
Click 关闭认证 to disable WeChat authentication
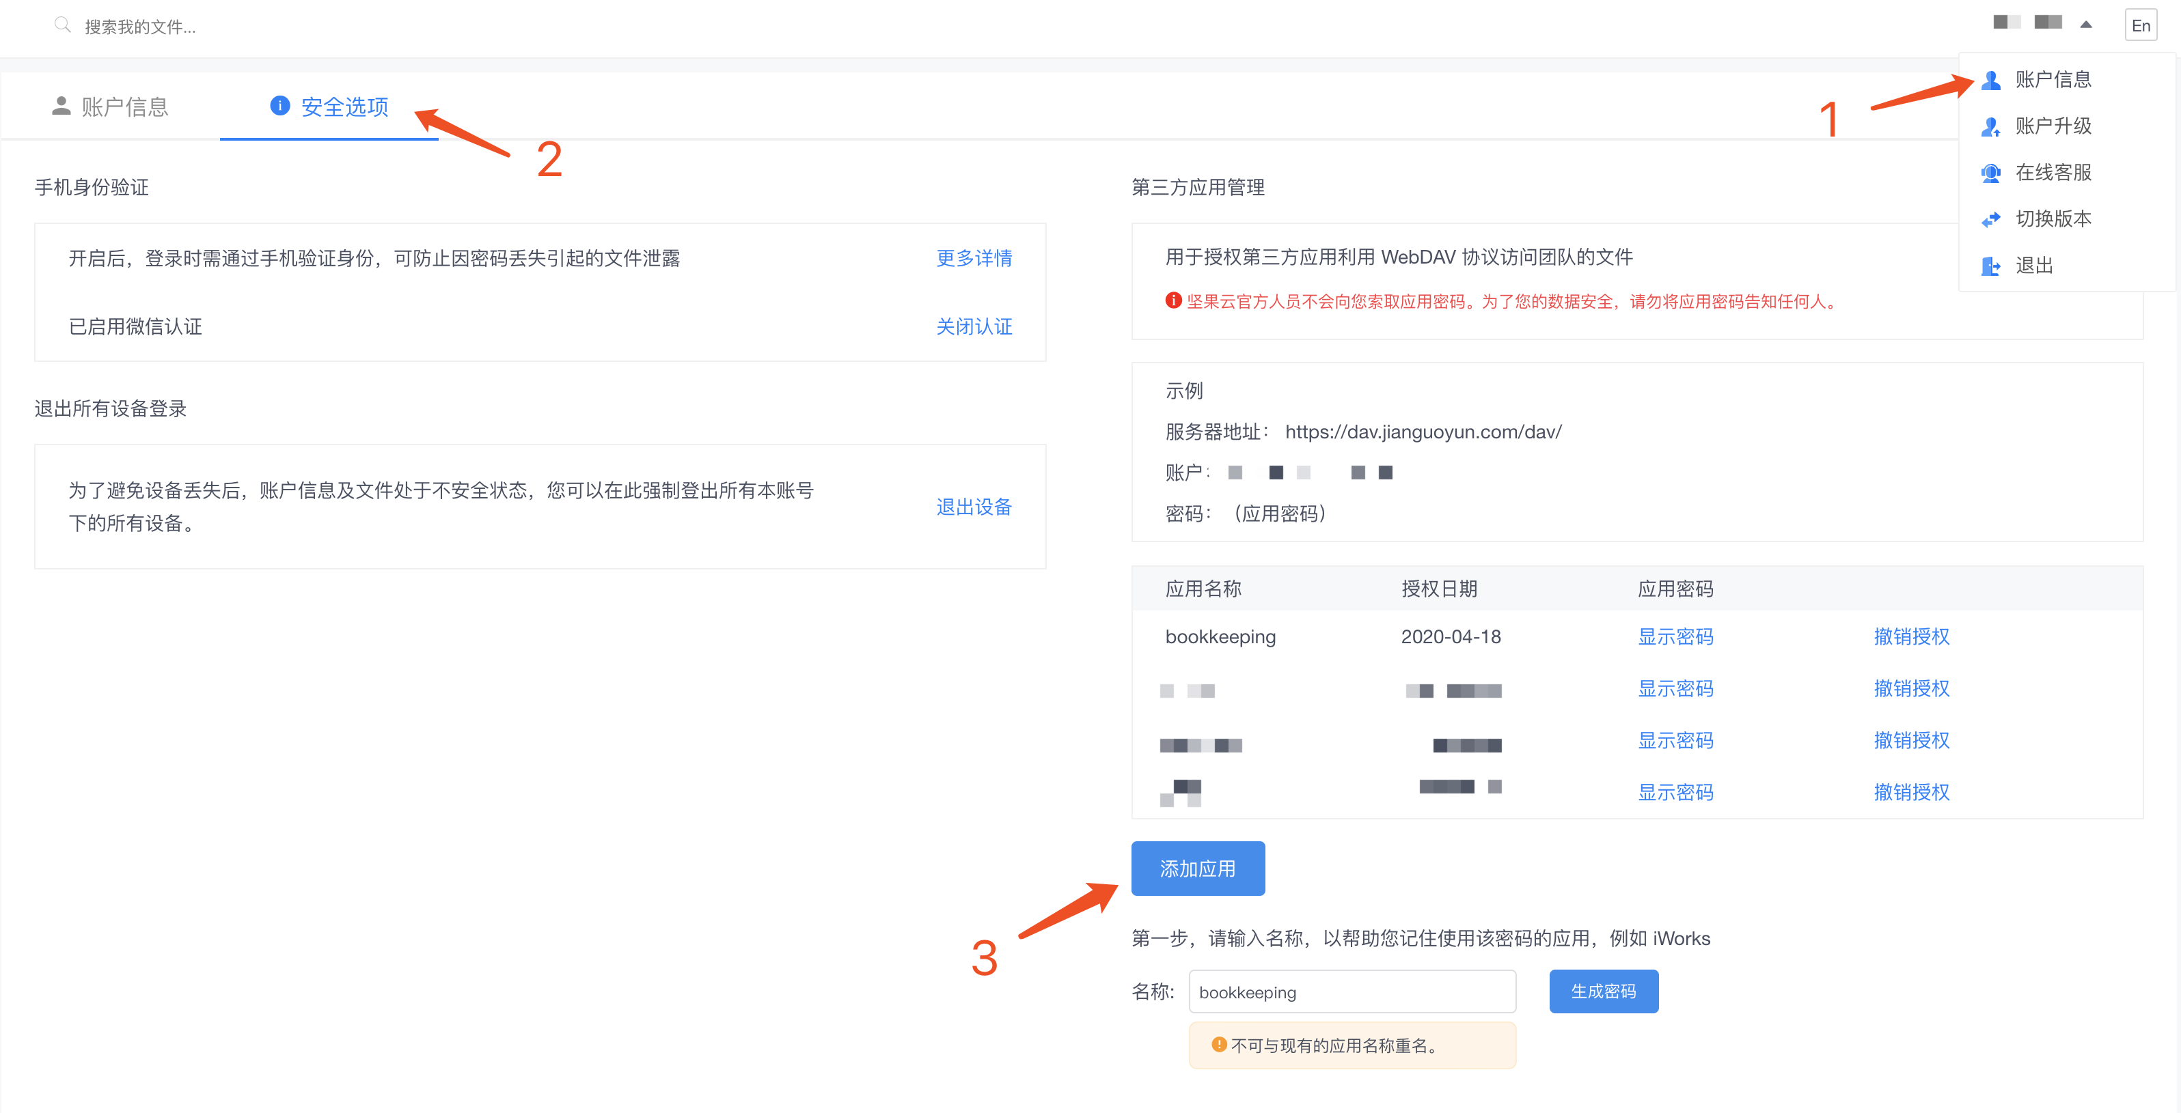point(974,326)
